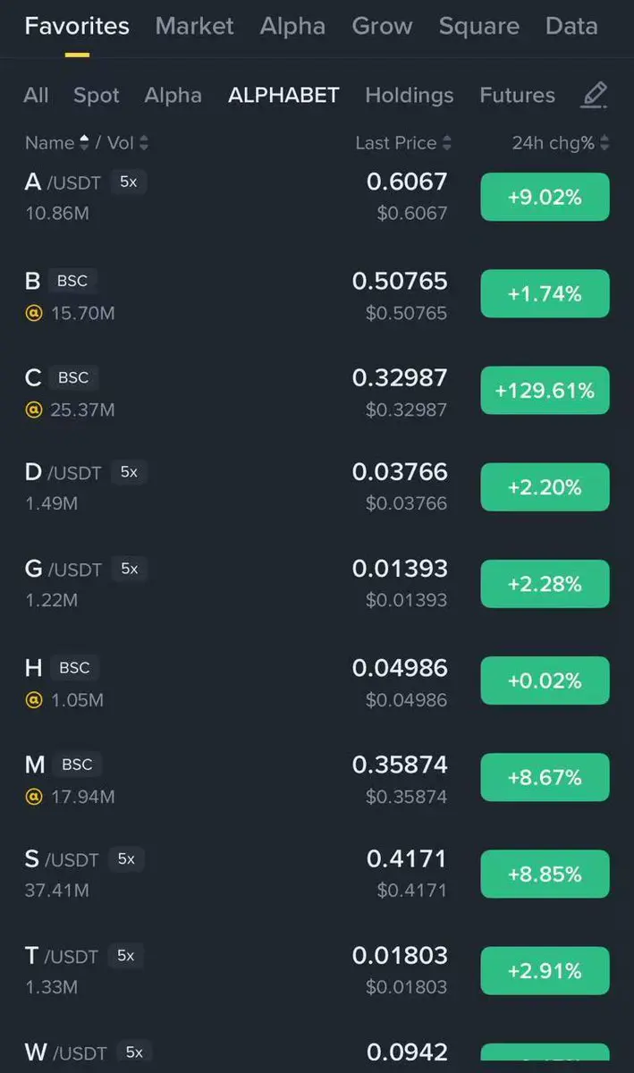Switch to the Market top tab
Viewport: 634px width, 1073px height.
coord(194,26)
